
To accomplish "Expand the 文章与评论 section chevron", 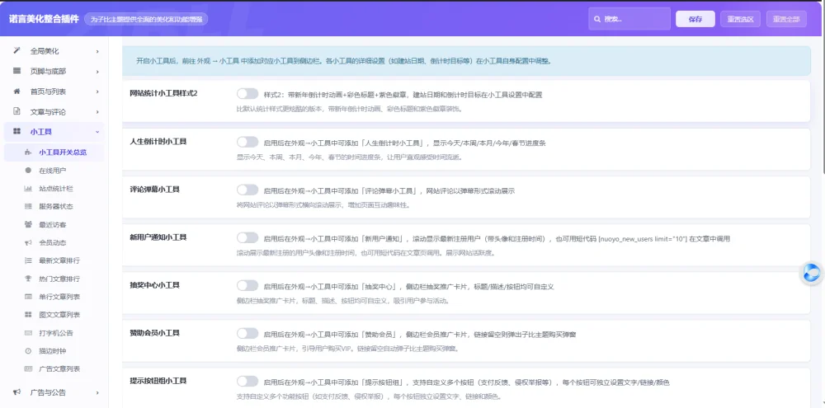I will [x=97, y=112].
